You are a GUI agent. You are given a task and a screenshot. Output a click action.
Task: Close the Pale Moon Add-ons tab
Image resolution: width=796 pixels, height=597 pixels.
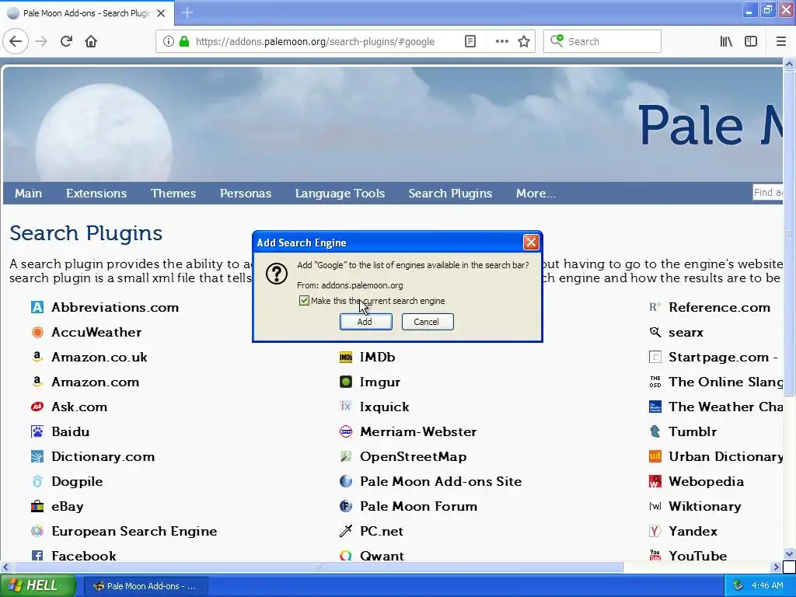(161, 13)
